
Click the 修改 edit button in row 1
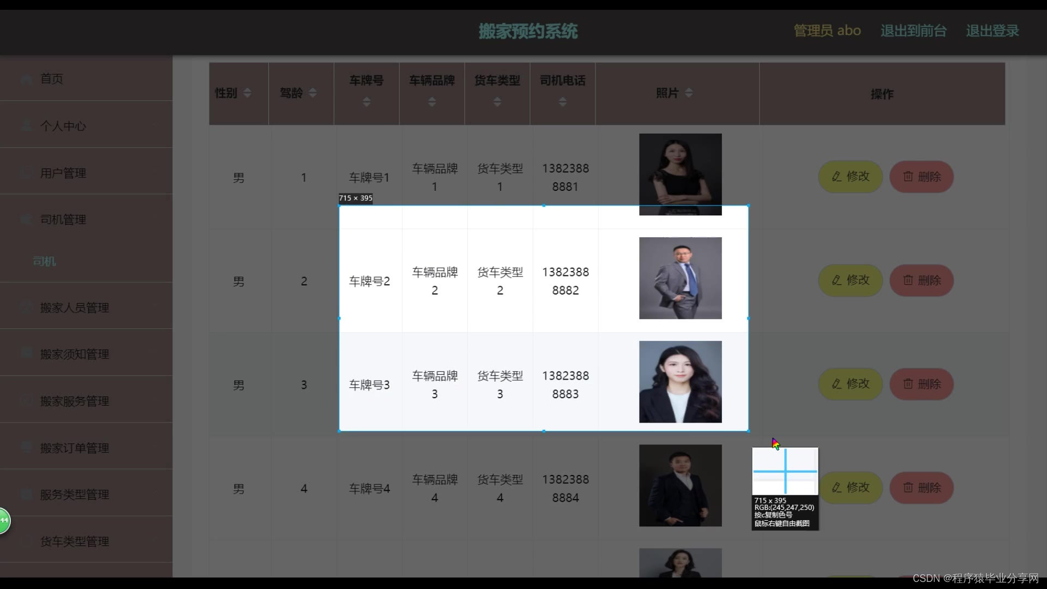click(850, 177)
